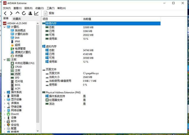
Task: Open the 报告(R) menu
Action: (28, 8)
